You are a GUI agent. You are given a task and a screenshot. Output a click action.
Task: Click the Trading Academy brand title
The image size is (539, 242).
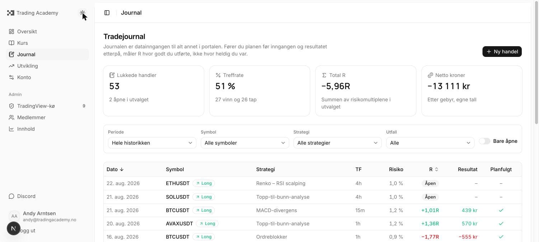point(37,13)
